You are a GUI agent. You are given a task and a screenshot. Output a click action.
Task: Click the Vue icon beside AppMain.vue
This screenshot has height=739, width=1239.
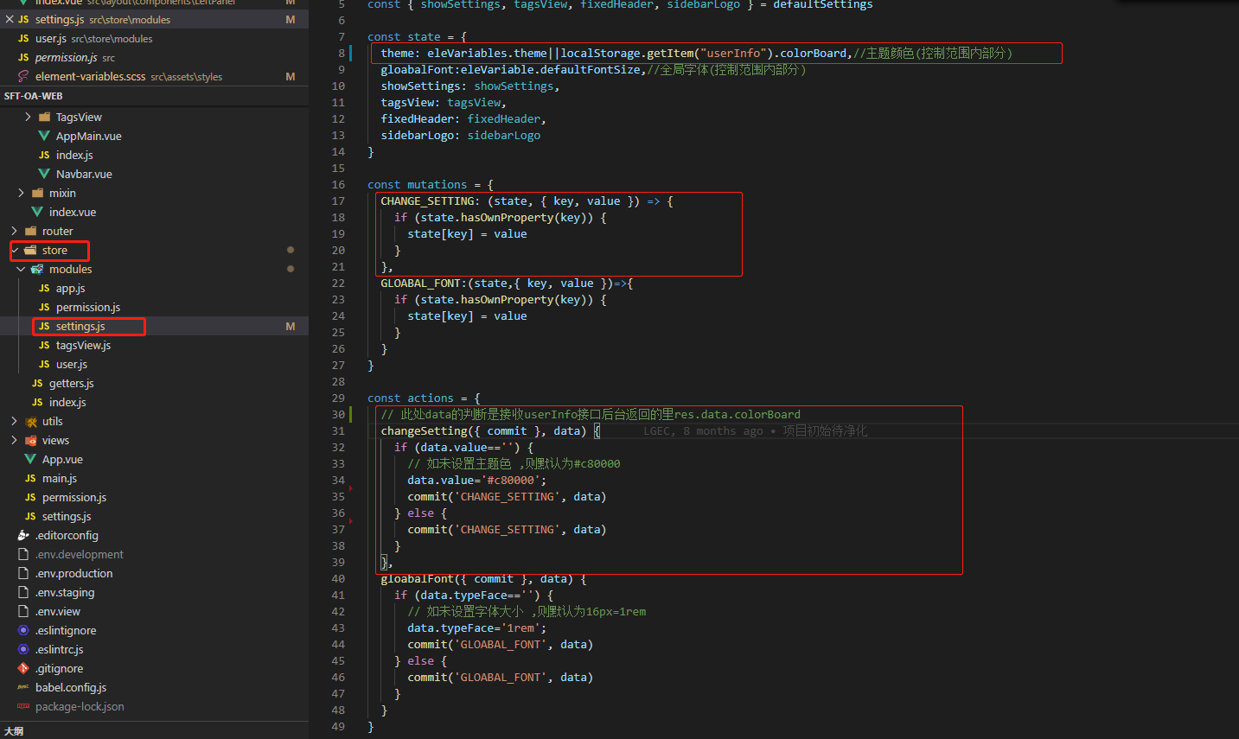click(44, 136)
